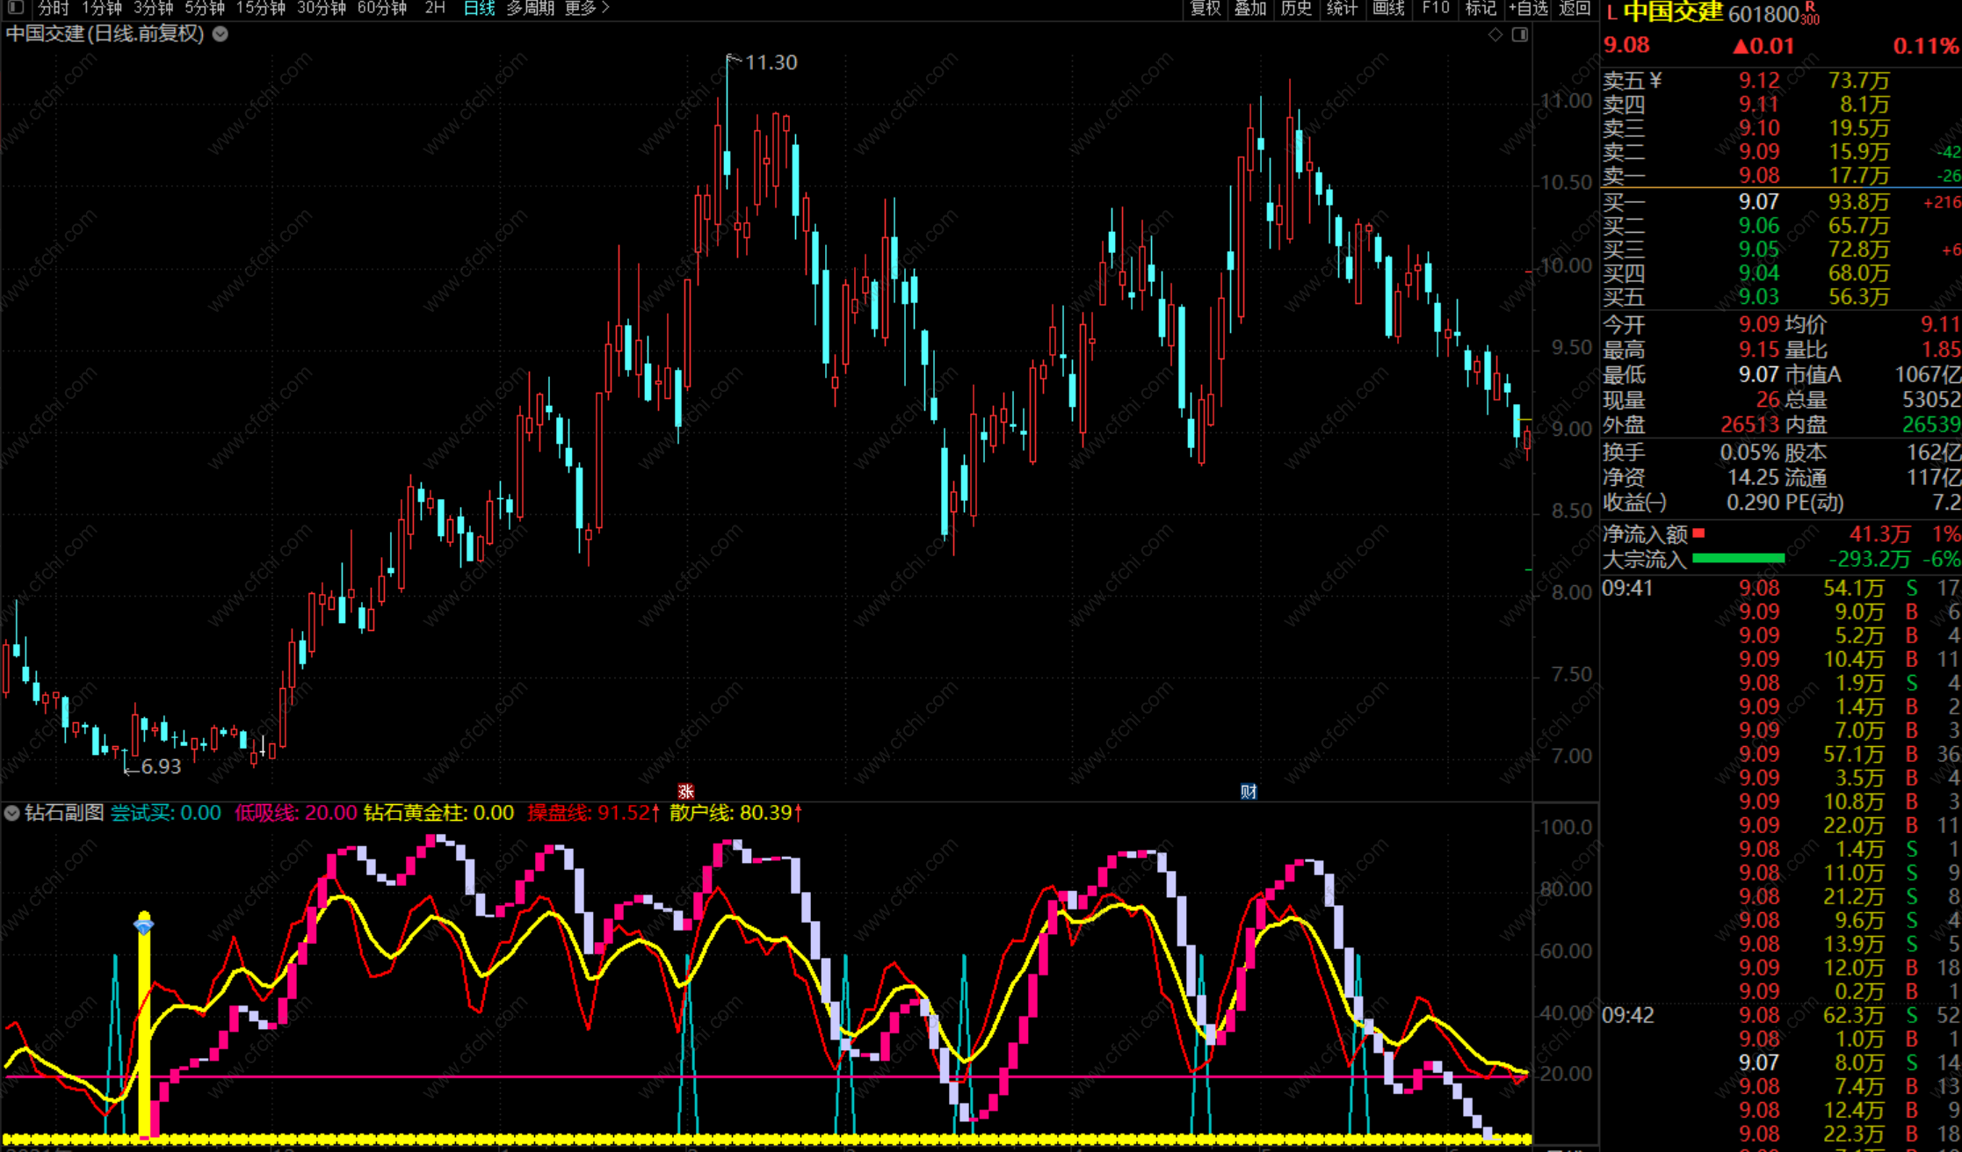1962x1152 pixels.
Task: Switch to the 分时 intraday tab
Action: point(53,8)
